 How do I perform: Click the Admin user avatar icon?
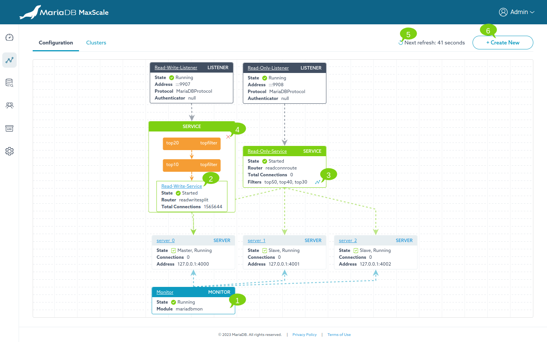coord(503,12)
